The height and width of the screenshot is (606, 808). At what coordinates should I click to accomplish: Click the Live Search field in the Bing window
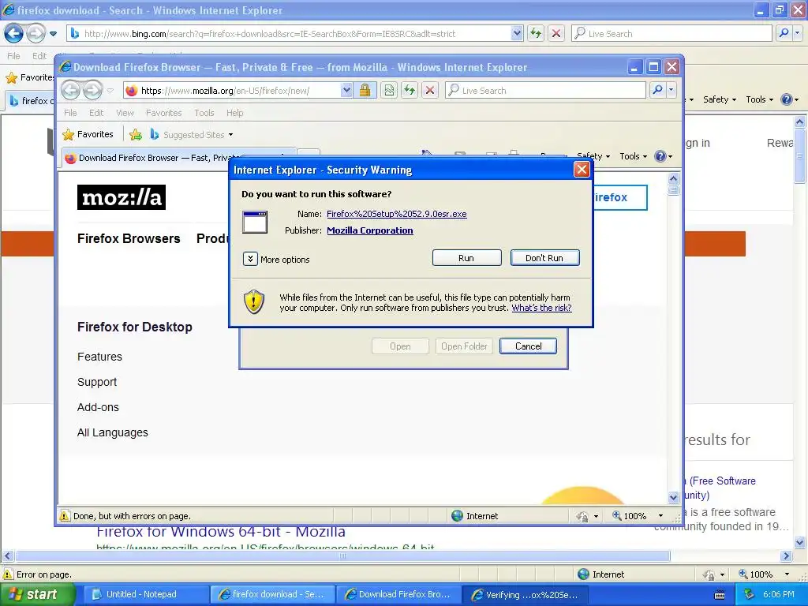(671, 33)
